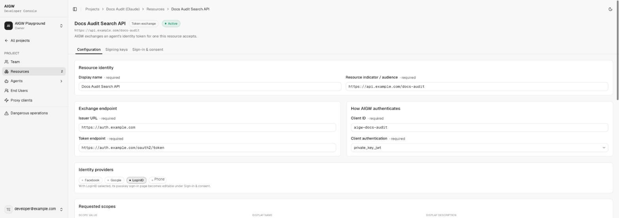Image resolution: width=619 pixels, height=218 pixels.
Task: Open Team in the sidebar
Action: coord(15,62)
